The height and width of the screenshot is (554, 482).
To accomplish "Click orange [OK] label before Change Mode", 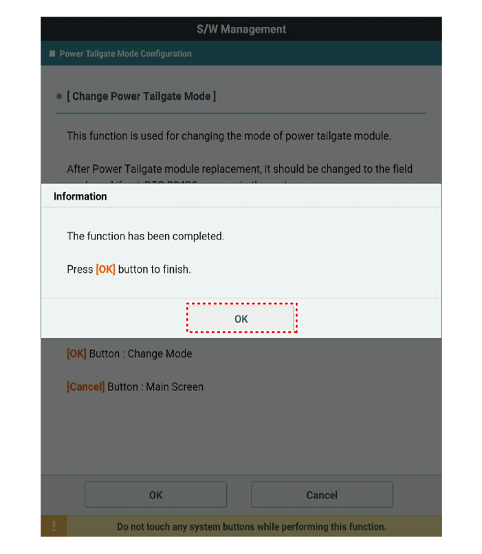I will 77,354.
